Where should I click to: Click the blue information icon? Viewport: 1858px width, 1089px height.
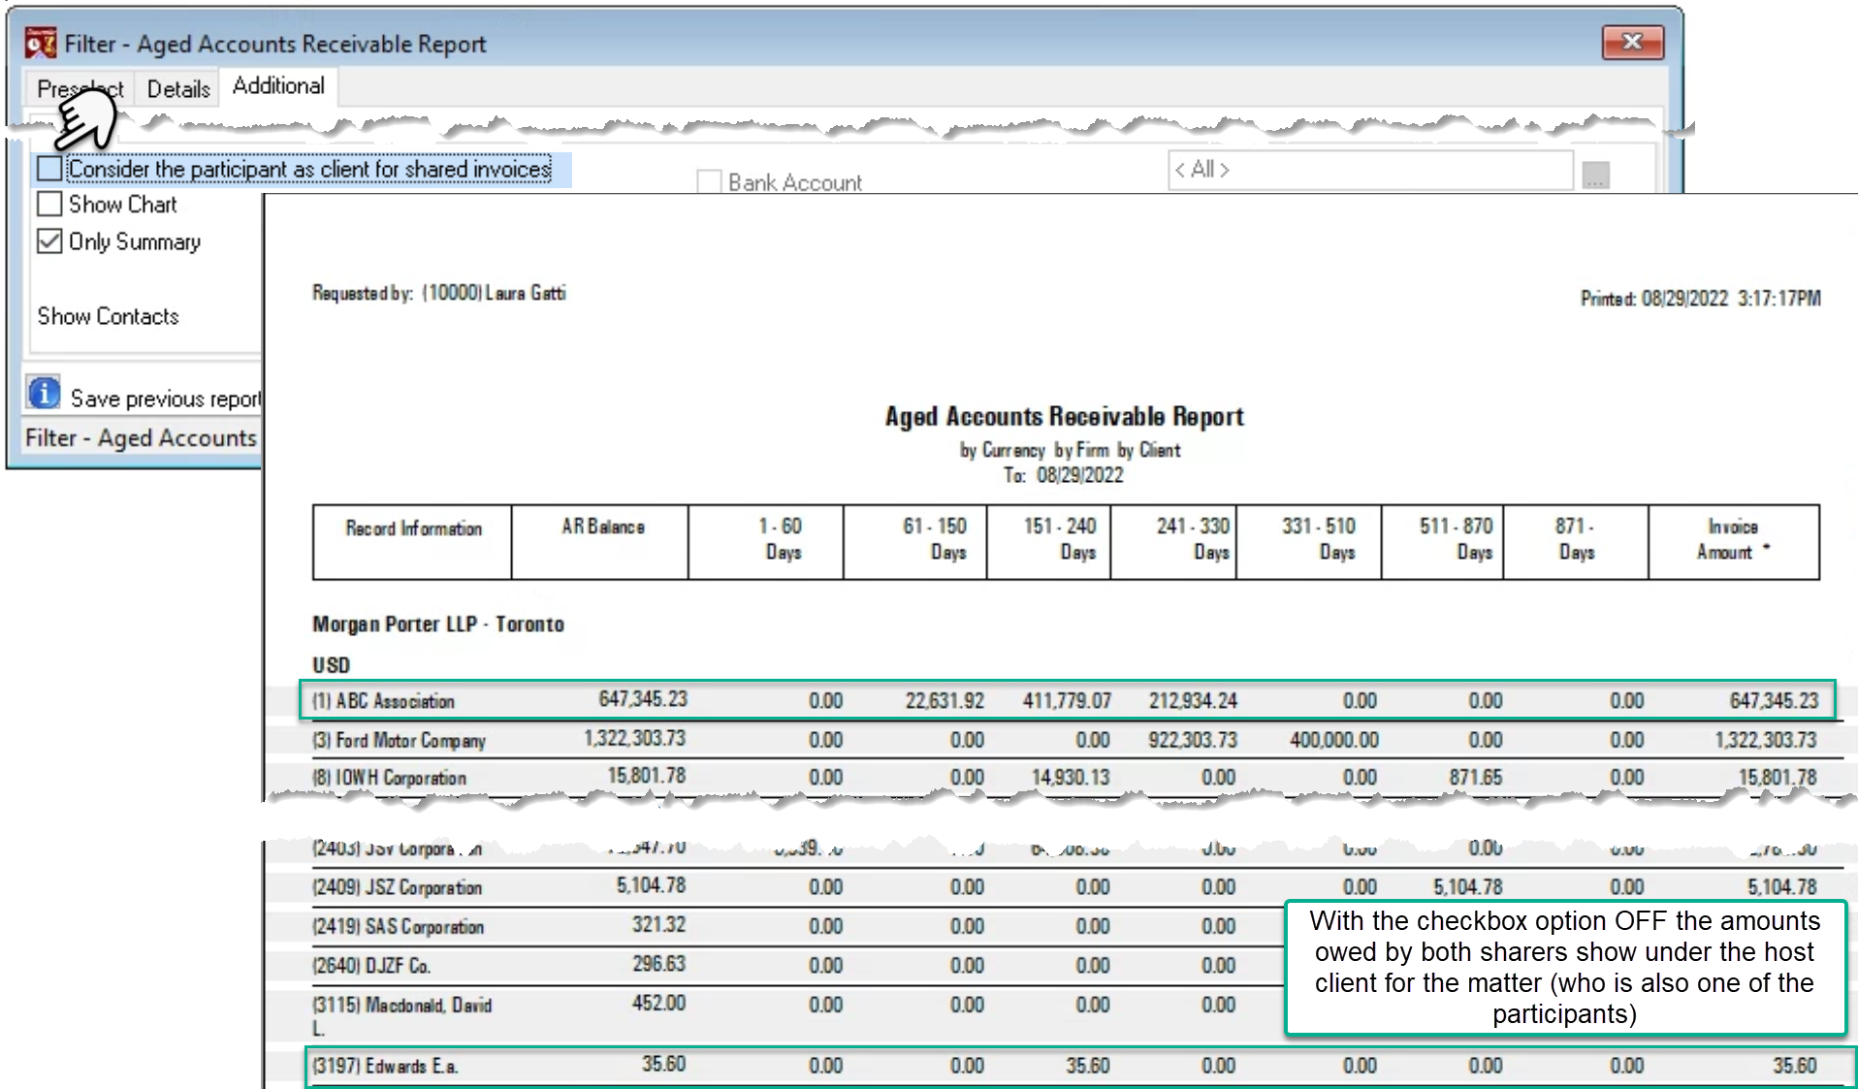click(44, 393)
